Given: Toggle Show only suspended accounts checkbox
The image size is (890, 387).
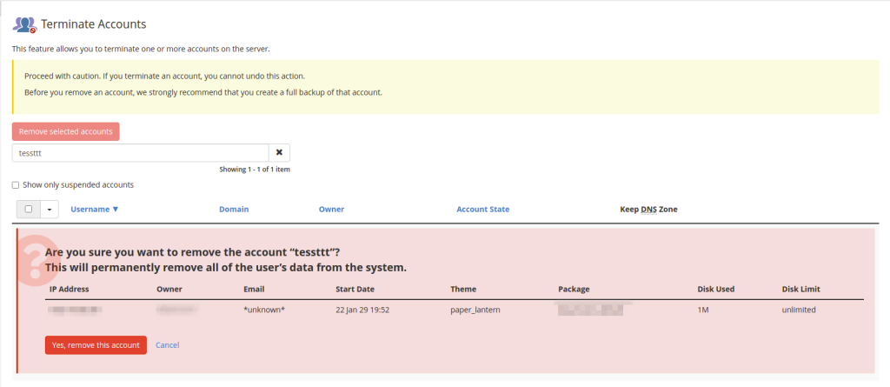Looking at the screenshot, I should tap(16, 185).
